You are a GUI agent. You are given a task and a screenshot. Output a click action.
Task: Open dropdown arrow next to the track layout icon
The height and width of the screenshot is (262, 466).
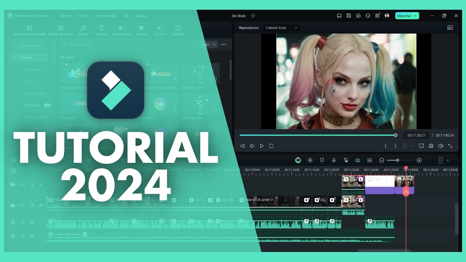click(x=448, y=160)
